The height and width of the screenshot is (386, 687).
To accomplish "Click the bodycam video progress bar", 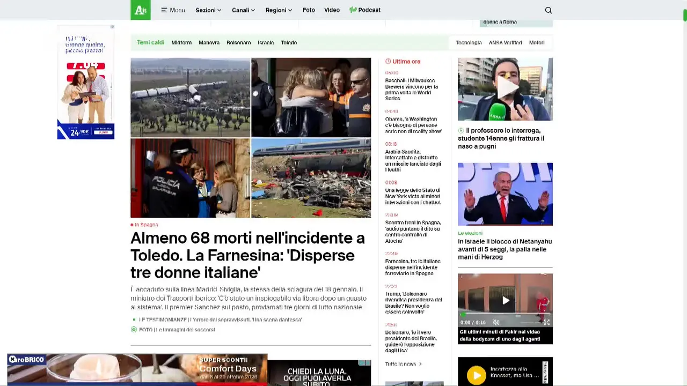I will (x=505, y=315).
